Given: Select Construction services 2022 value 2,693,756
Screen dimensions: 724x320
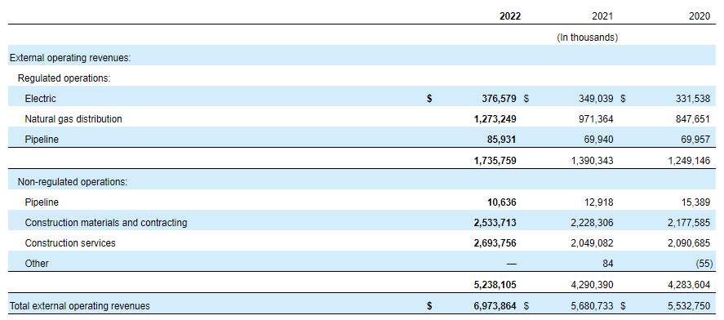Looking at the screenshot, I should tap(495, 243).
